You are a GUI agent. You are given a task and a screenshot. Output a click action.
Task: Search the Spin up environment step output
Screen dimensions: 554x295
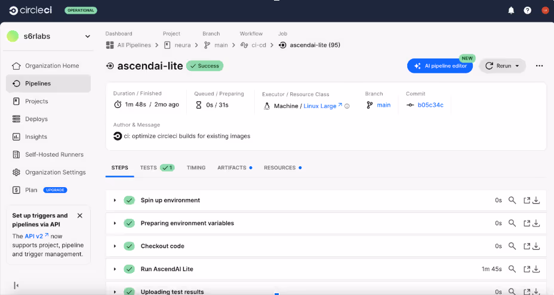click(x=512, y=200)
